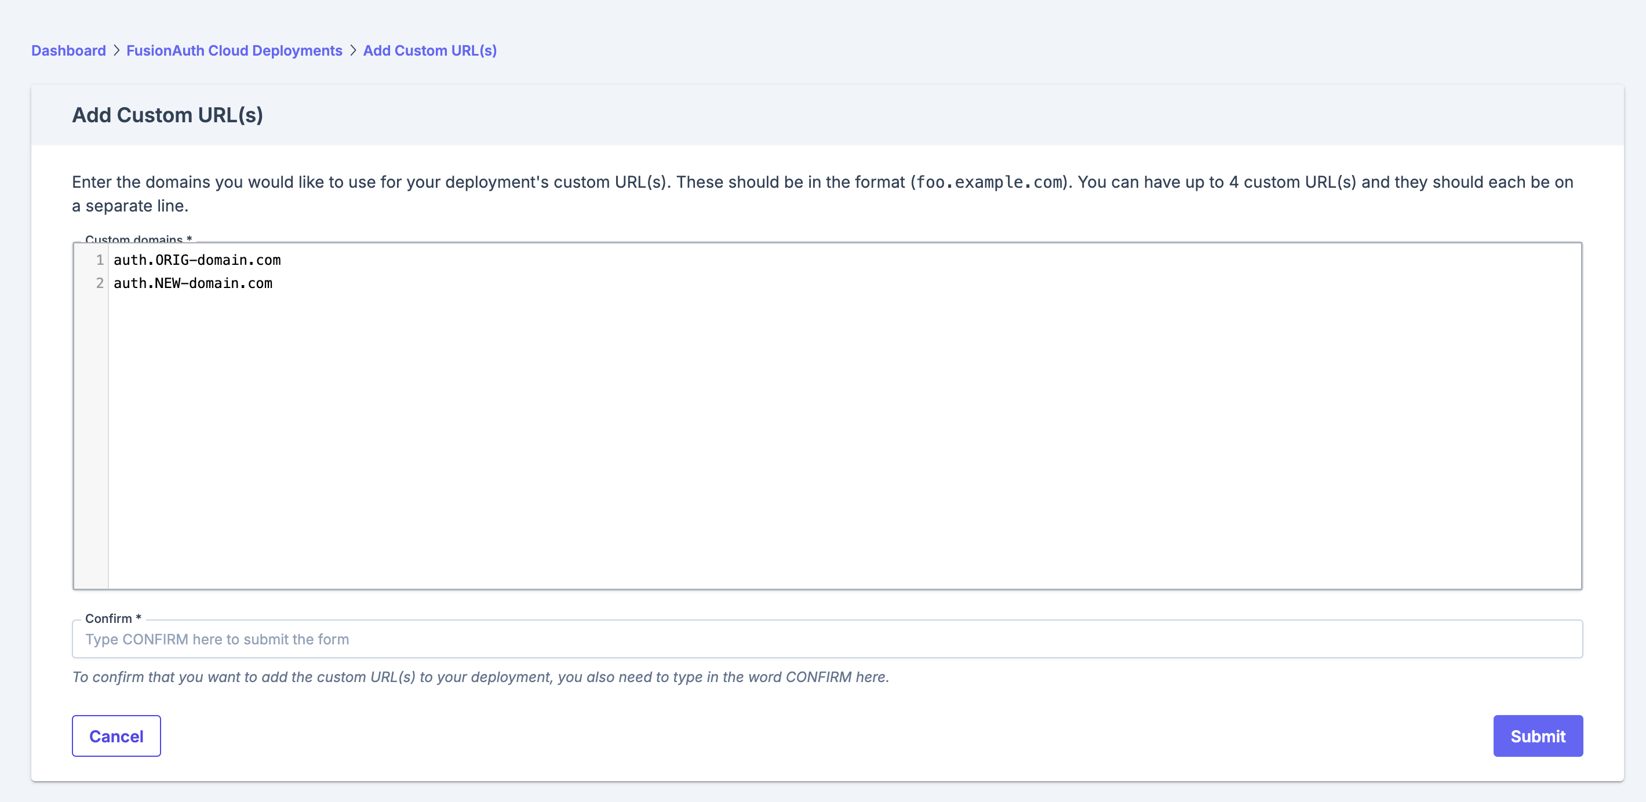Open the Dashboard breadcrumb link
Viewport: 1646px width, 802px height.
68,50
